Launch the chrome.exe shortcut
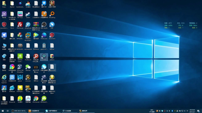202x113 pixels. pos(36,99)
